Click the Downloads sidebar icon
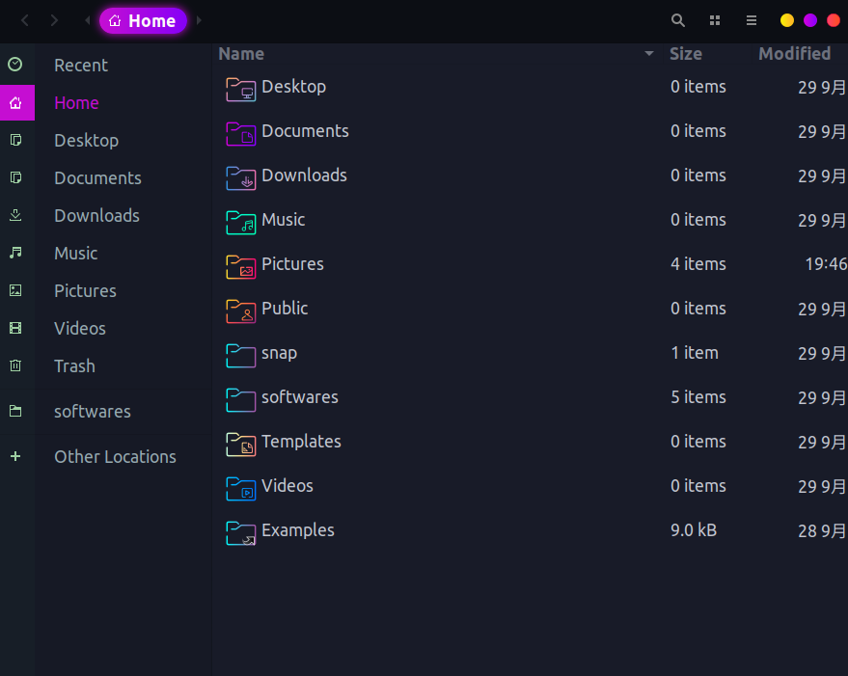848x676 pixels. [15, 215]
